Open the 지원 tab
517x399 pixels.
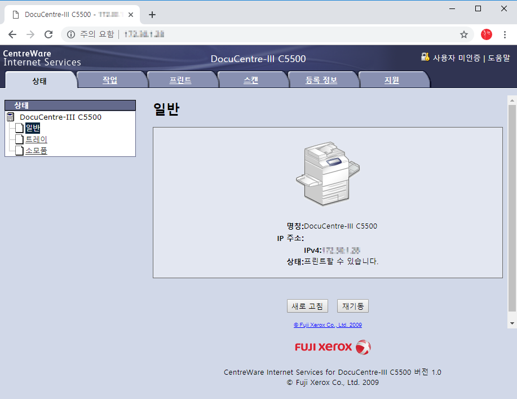(x=392, y=80)
